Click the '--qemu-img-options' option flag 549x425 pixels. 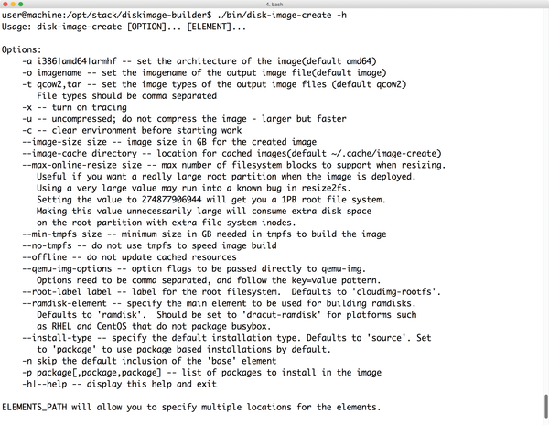(x=70, y=269)
